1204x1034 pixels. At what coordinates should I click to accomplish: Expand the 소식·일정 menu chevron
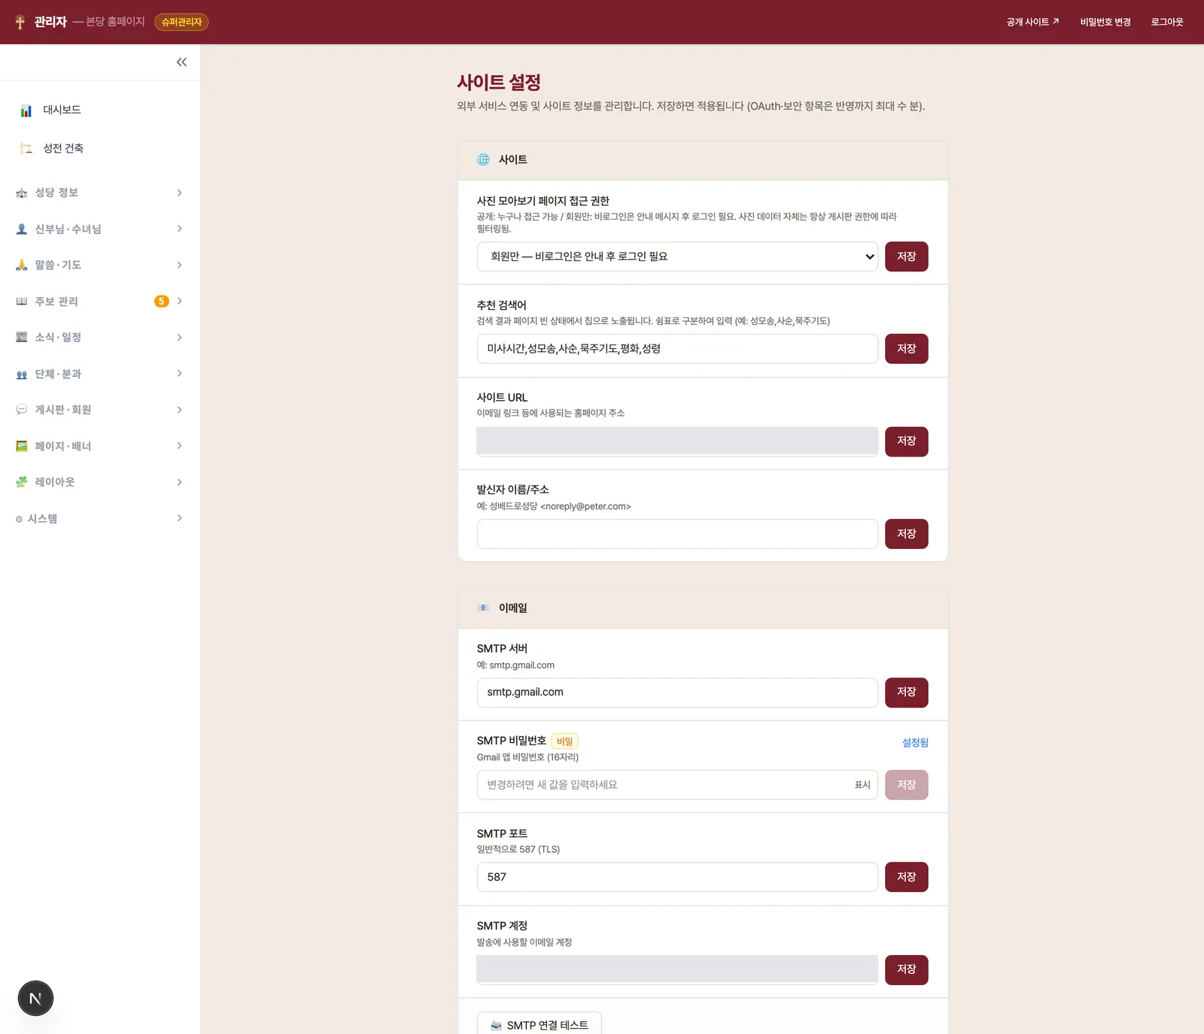pyautogui.click(x=179, y=338)
